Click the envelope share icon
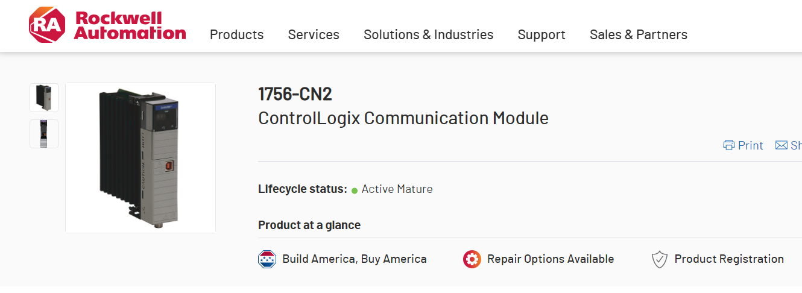The width and height of the screenshot is (802, 293). point(781,145)
